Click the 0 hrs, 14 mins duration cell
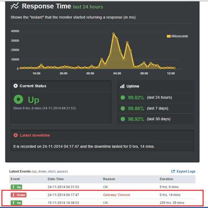The image size is (208, 208). tap(170, 195)
